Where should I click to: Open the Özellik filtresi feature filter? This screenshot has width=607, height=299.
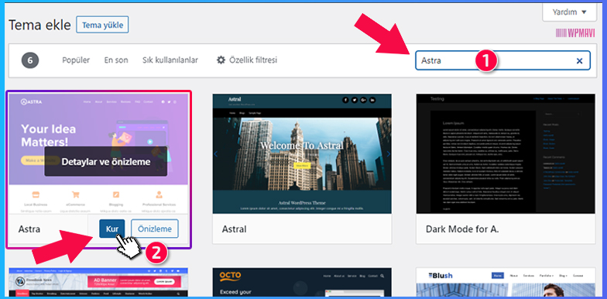tap(246, 60)
